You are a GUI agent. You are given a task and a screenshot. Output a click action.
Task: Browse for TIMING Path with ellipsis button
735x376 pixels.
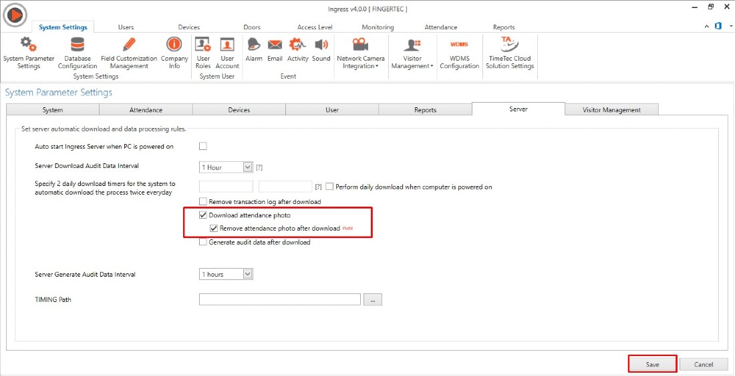373,300
